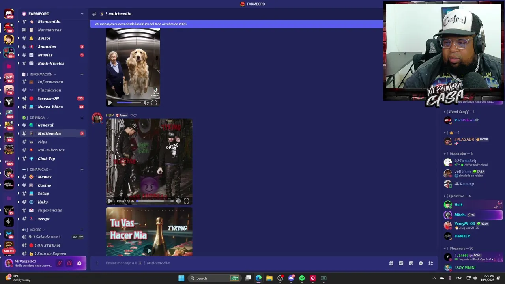The image size is (505, 284).
Task: Click the Windows Start button
Action: (181, 278)
